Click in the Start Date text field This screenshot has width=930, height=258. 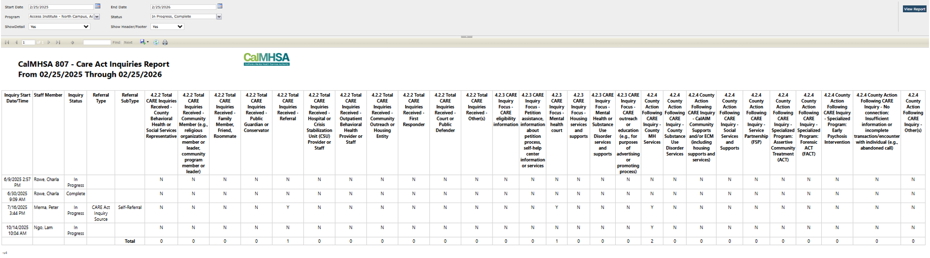tap(61, 7)
